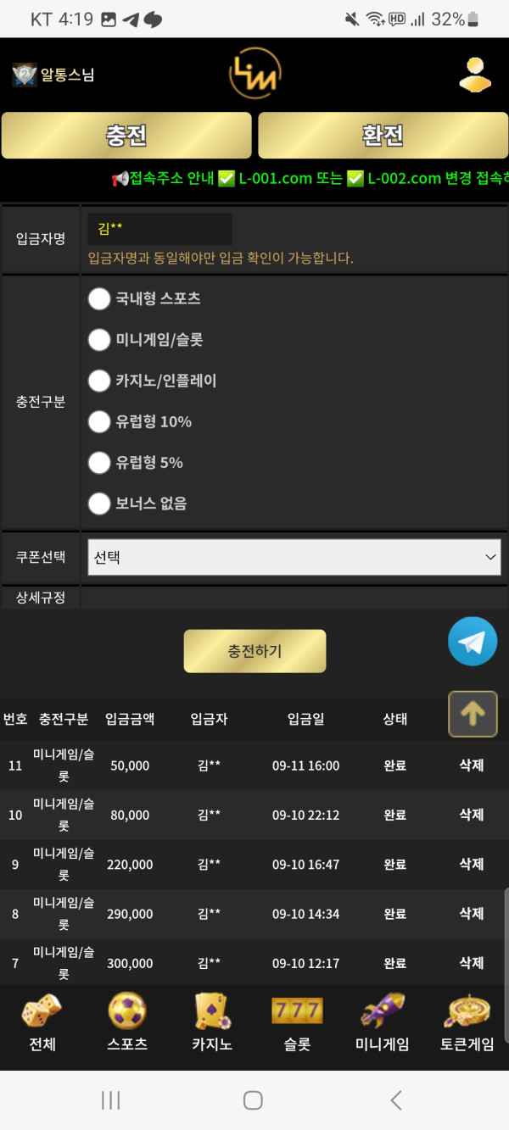
Task: Tap the scroll-to-top arrow icon
Action: tap(473, 714)
